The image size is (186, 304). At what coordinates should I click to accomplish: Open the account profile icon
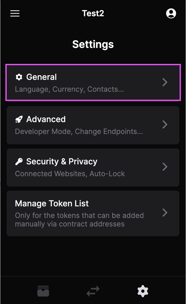[x=171, y=13]
